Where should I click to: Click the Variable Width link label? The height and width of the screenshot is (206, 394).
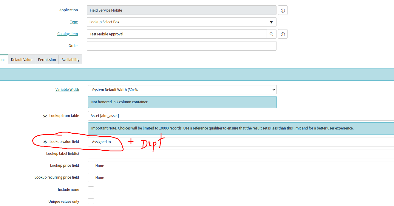[x=67, y=89]
